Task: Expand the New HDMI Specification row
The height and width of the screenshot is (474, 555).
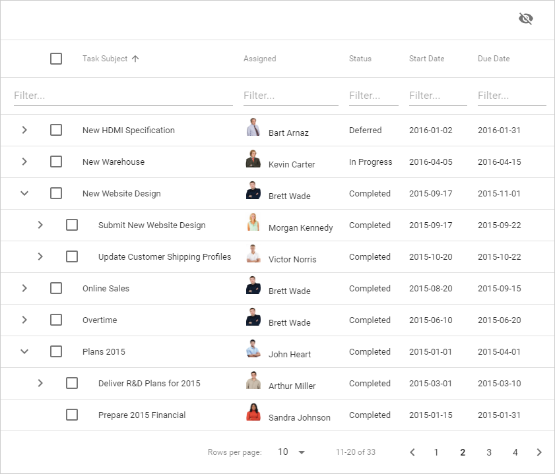Action: pos(24,130)
